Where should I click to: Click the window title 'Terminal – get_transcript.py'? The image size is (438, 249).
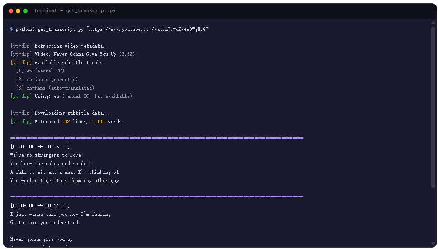(75, 10)
